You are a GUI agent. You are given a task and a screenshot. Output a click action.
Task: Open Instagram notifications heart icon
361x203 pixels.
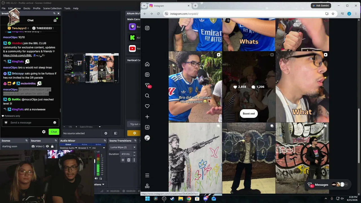147,106
